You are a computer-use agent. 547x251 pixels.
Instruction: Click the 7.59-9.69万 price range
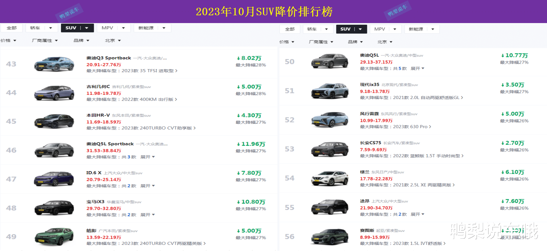(373, 150)
